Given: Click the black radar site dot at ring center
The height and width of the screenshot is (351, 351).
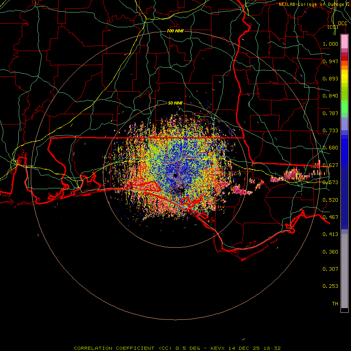Looking at the screenshot, I should (x=175, y=175).
